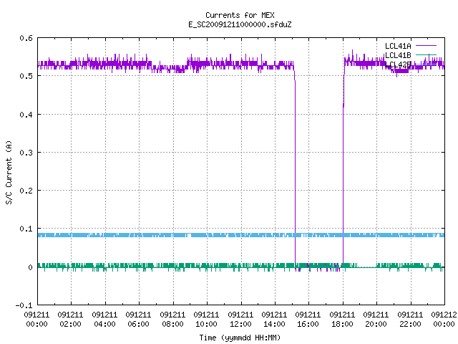This screenshot has width=458, height=344.
Task: Click the x-axis tick '091211 16:00'
Action: (308, 320)
